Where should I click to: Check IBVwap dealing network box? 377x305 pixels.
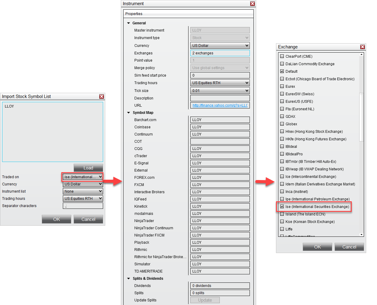coord(282,169)
